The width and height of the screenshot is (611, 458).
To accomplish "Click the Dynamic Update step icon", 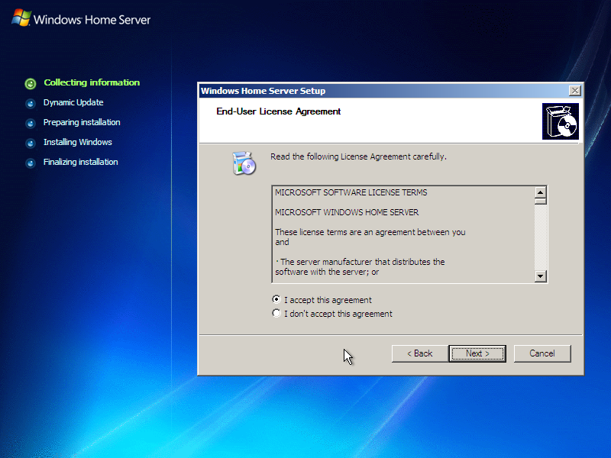I will [31, 103].
